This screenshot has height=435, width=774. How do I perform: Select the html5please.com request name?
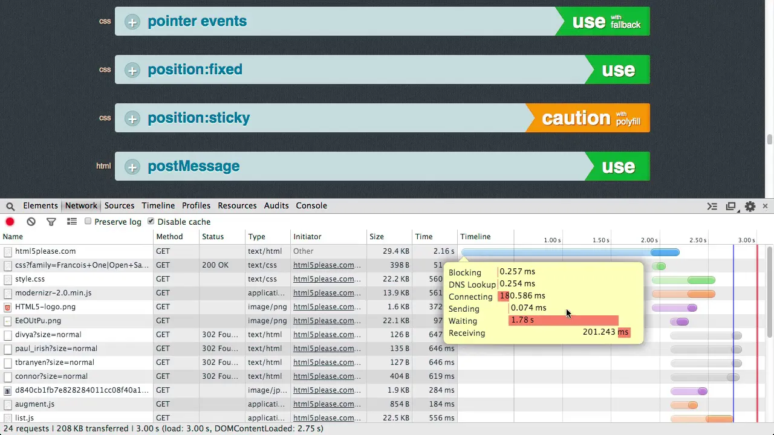click(45, 251)
